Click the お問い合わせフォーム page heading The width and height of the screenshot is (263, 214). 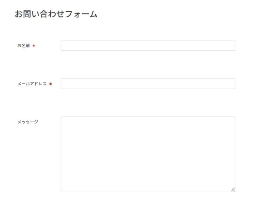click(56, 14)
